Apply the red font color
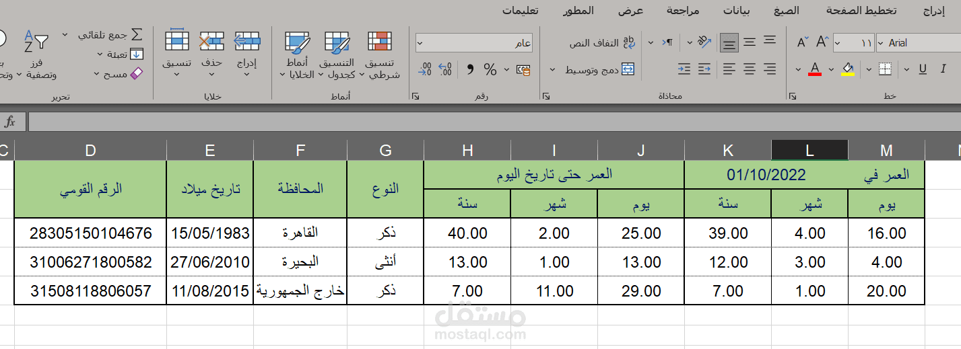961x349 pixels. click(x=815, y=69)
